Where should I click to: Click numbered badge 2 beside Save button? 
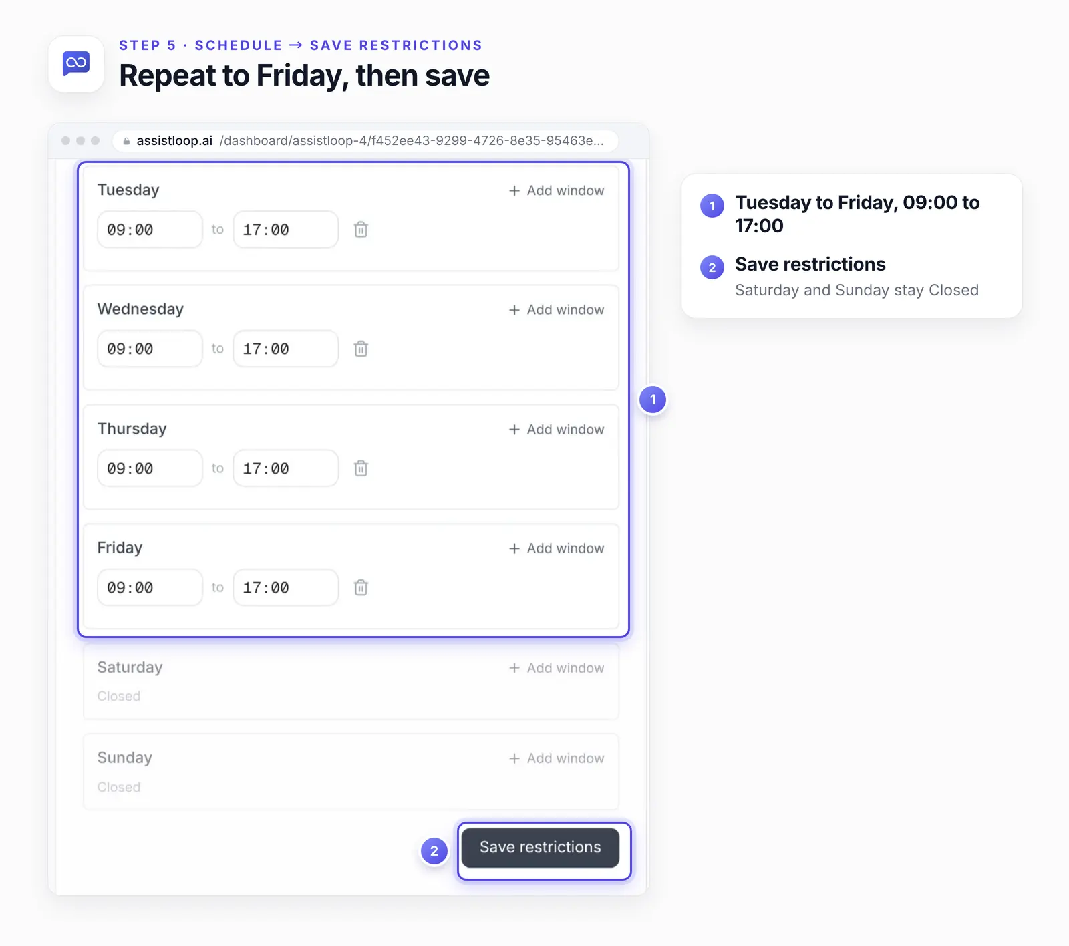[x=434, y=850]
